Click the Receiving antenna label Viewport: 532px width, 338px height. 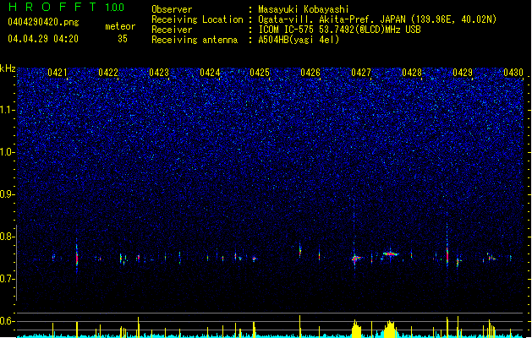[195, 40]
